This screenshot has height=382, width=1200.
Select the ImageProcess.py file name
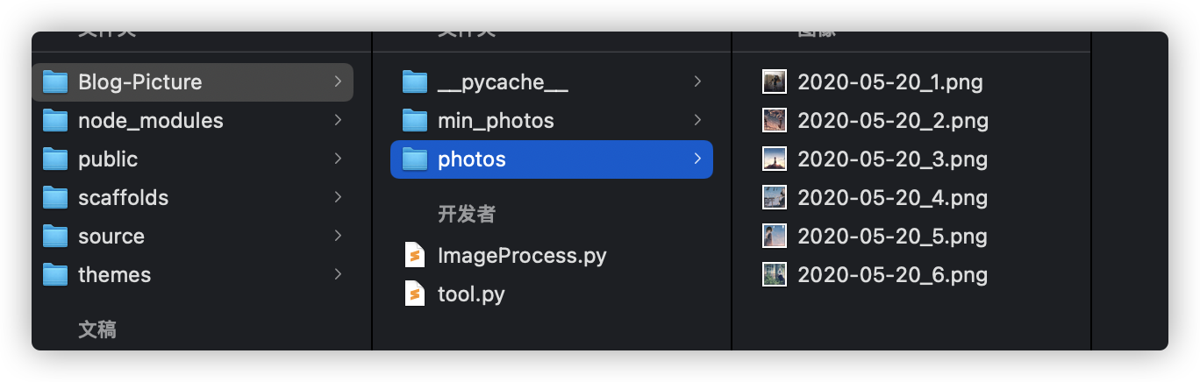522,256
